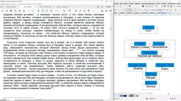Switch to the Инструменты tab in Acrobat

click(11, 7)
